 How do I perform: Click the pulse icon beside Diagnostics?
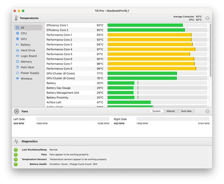(17, 142)
